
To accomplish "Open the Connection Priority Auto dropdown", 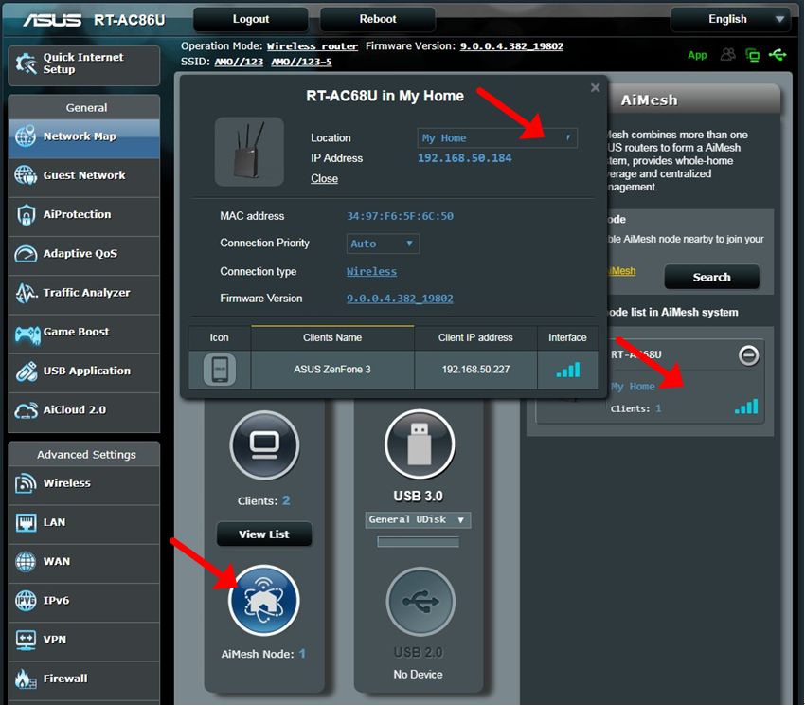I will click(383, 244).
